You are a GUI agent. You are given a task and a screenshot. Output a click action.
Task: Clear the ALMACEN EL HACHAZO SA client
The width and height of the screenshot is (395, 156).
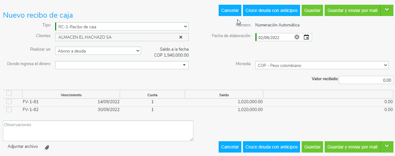click(181, 37)
